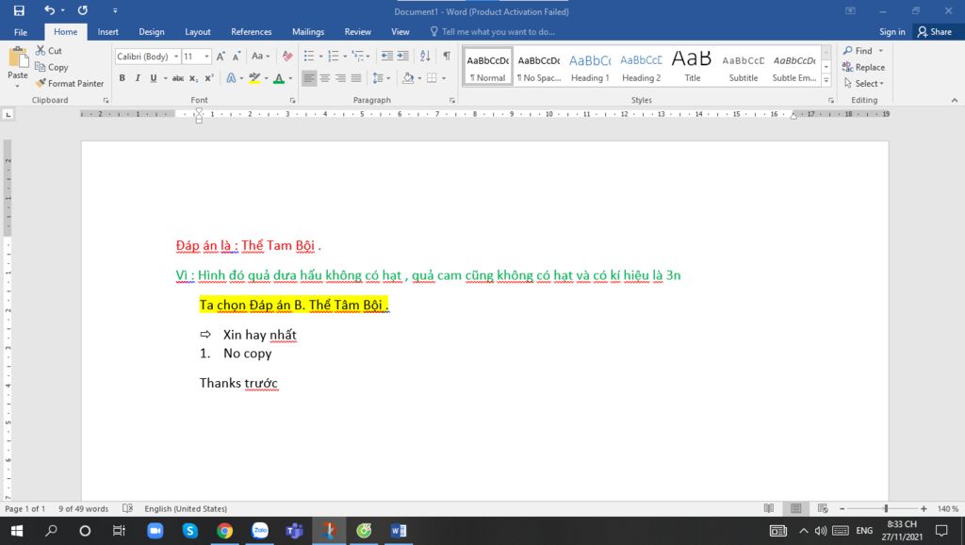Insert a numbered list

(334, 56)
